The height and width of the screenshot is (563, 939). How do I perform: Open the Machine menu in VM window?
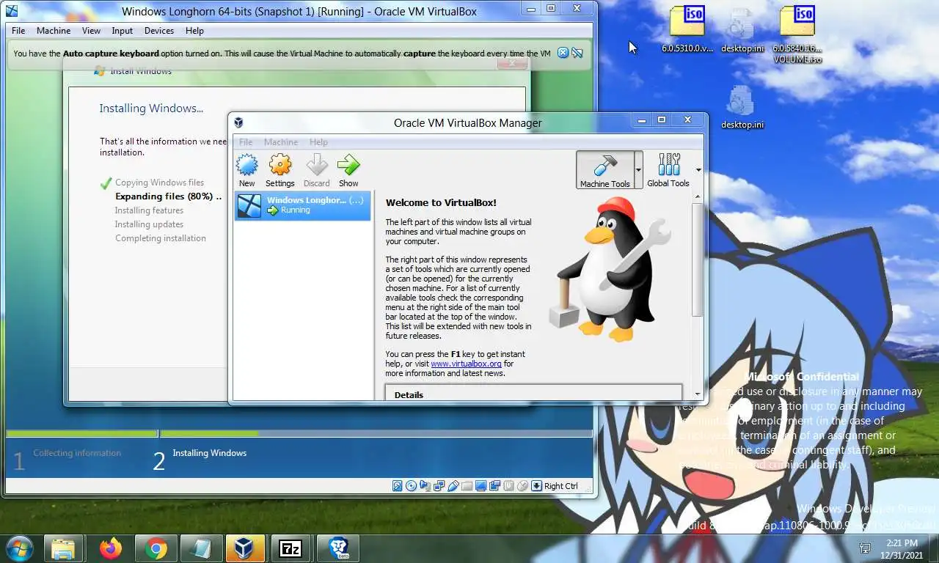click(54, 31)
